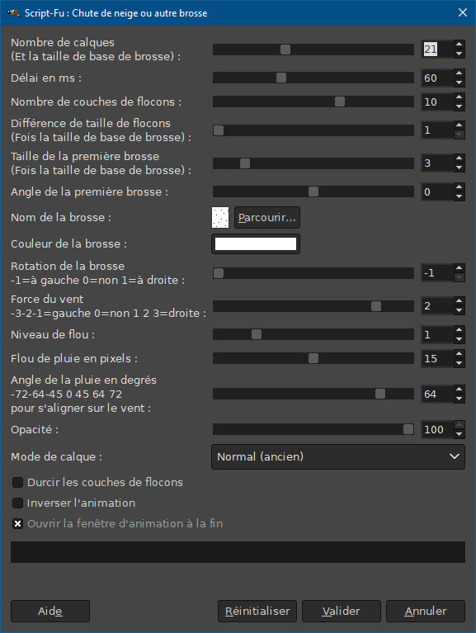Viewport: 476px width, 633px height.
Task: Click the brush preview thumbnail icon
Action: pyautogui.click(x=220, y=218)
